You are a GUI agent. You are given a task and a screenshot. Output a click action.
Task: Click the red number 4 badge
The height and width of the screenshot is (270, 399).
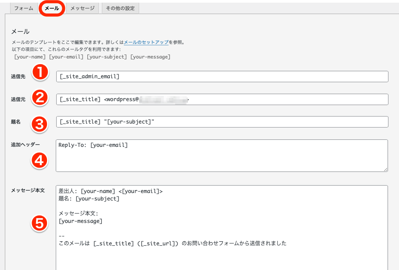[x=40, y=161]
